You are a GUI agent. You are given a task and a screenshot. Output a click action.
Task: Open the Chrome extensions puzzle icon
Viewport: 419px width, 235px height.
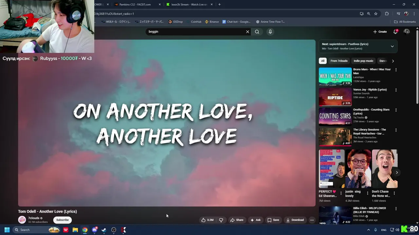click(x=387, y=14)
